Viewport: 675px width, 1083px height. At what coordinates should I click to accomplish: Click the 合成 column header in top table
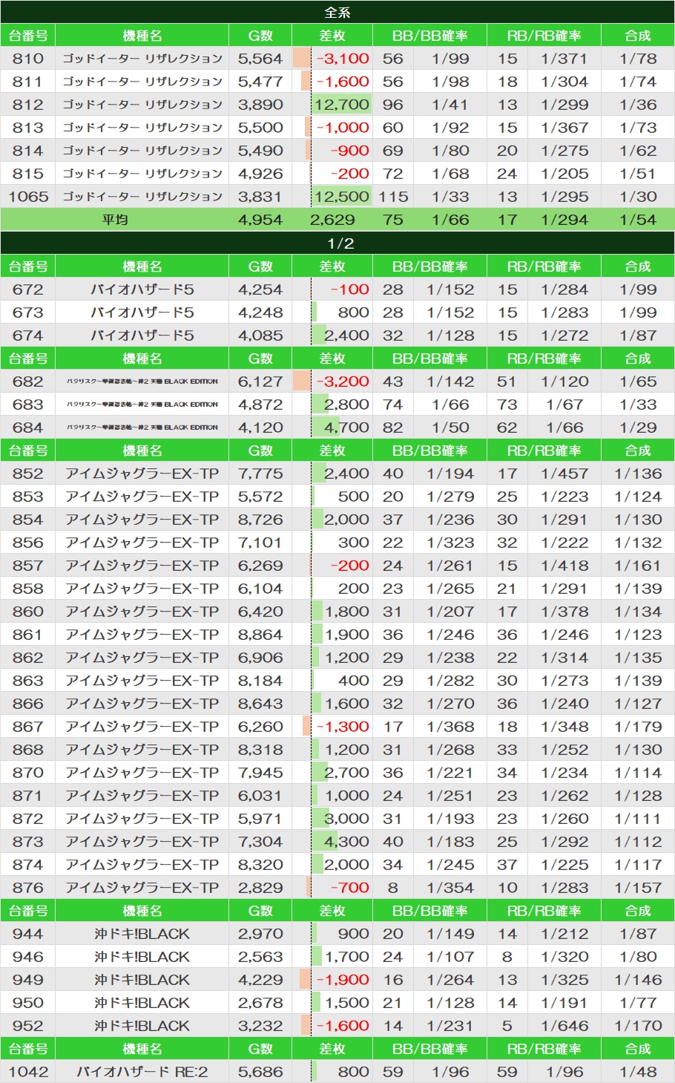(x=638, y=36)
